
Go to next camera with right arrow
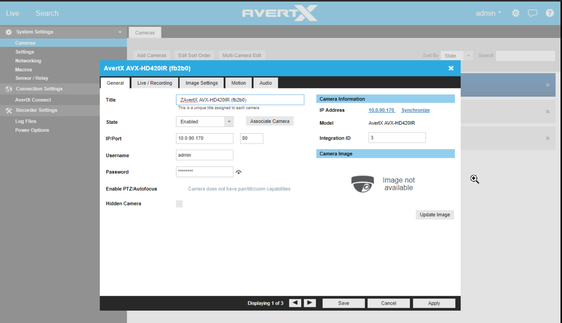pyautogui.click(x=310, y=303)
